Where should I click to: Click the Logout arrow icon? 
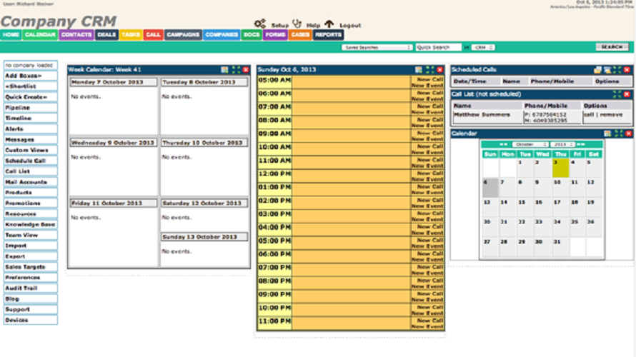(329, 24)
